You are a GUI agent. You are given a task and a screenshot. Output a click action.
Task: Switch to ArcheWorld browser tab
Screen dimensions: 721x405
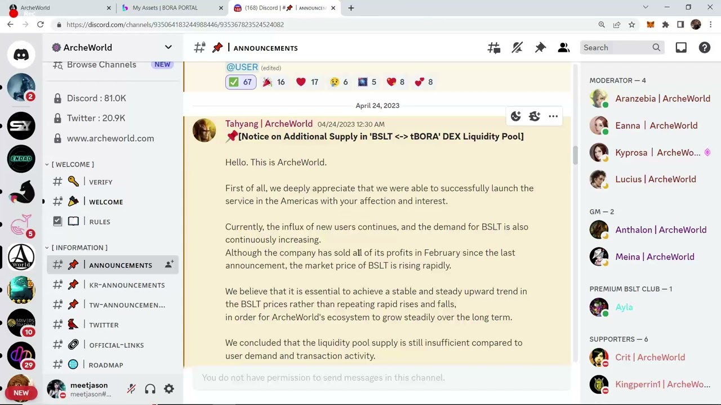click(59, 8)
